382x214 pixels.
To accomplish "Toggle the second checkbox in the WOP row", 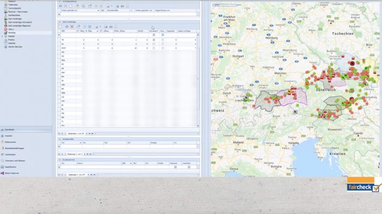I will tap(163, 48).
